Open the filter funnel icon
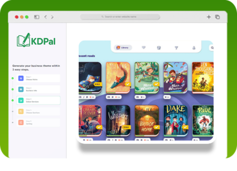 coord(176,48)
